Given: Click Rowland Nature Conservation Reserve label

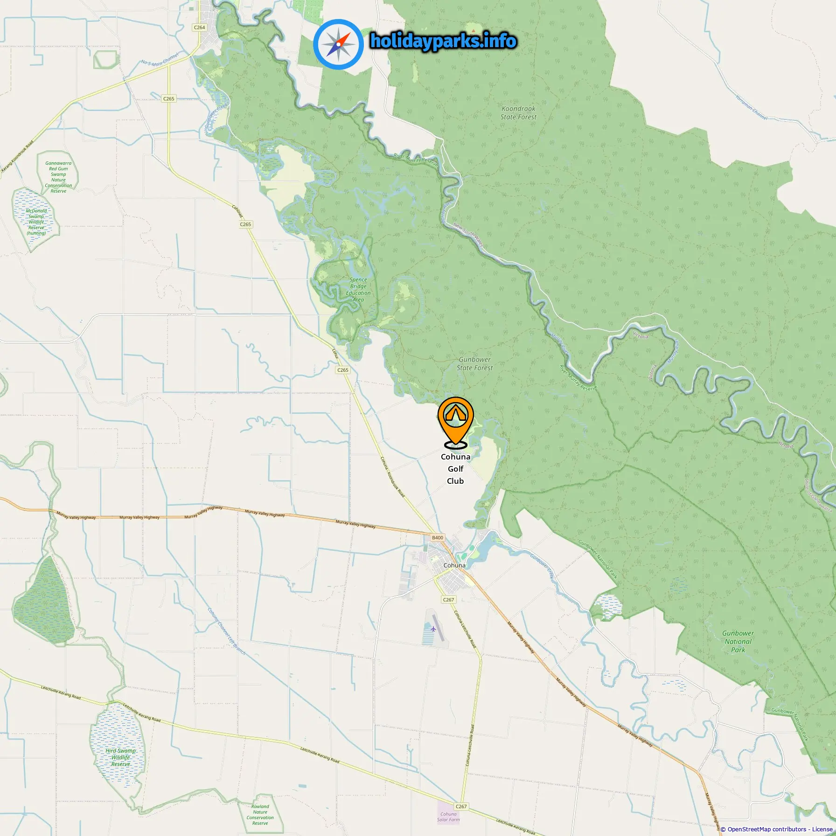Looking at the screenshot, I should 260,815.
